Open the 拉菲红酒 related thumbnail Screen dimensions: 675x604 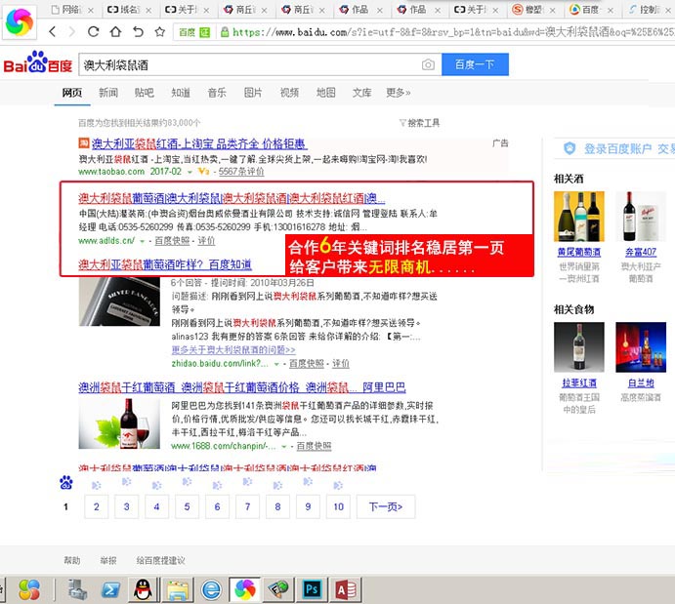[x=579, y=347]
